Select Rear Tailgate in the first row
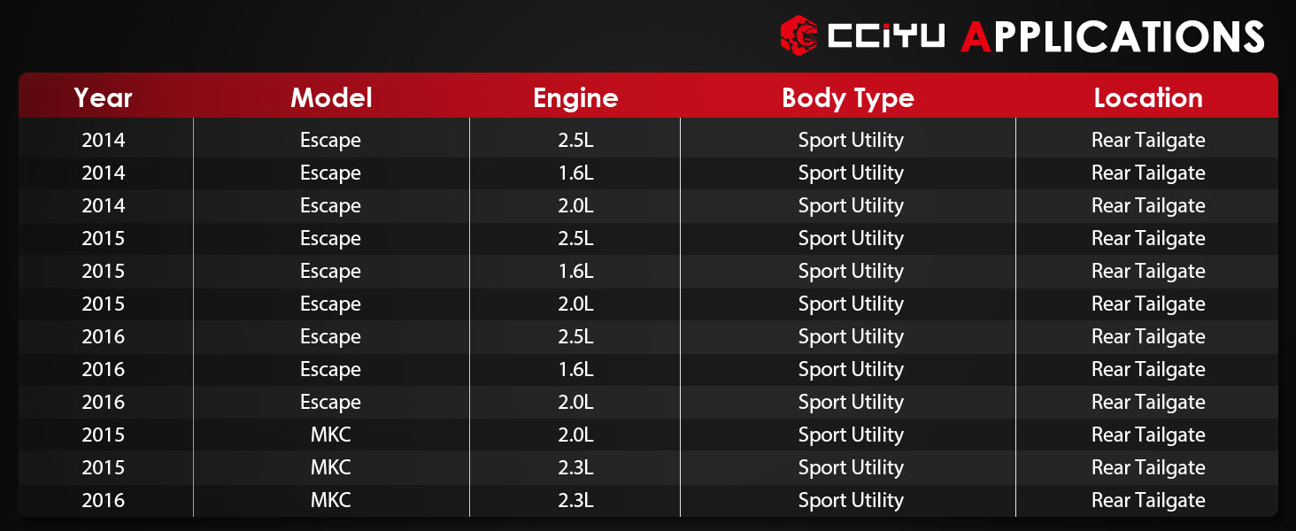Image resolution: width=1296 pixels, height=531 pixels. pos(1148,140)
